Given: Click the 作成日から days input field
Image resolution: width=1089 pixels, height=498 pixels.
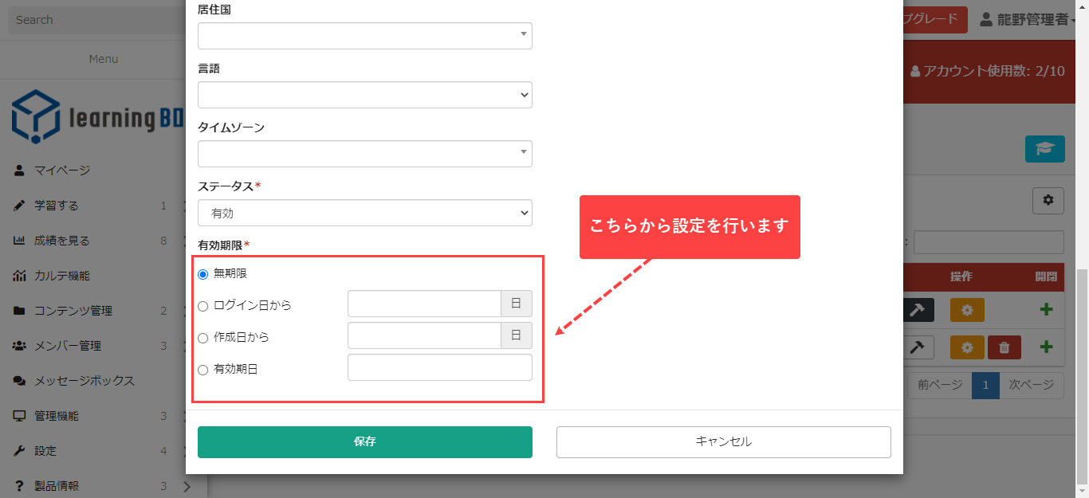Looking at the screenshot, I should pyautogui.click(x=424, y=335).
